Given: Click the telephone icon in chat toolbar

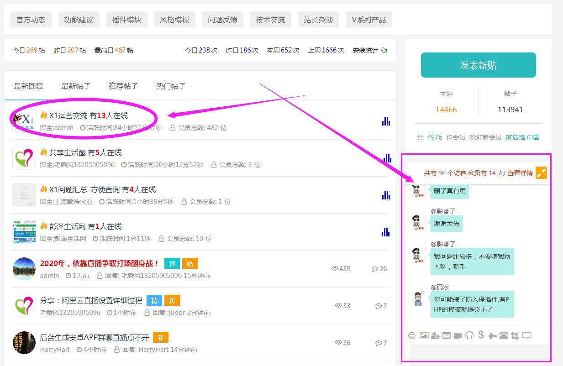Looking at the screenshot, I should pos(504,336).
